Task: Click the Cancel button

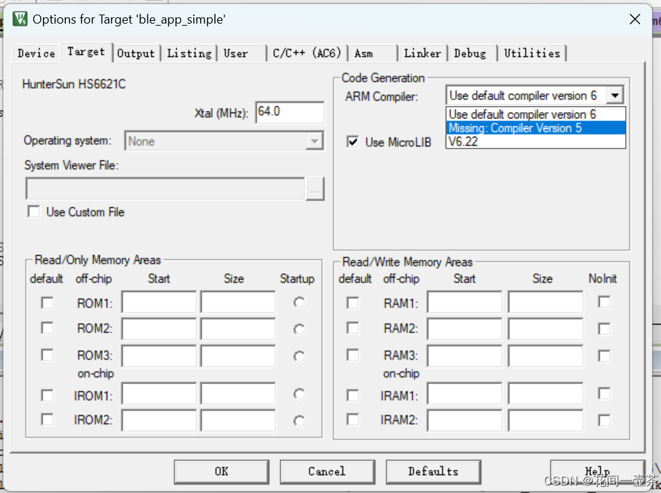Action: click(327, 472)
